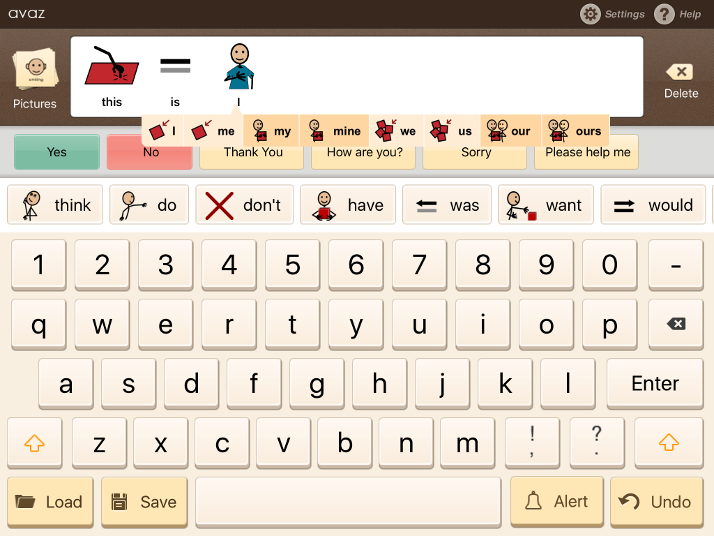
Task: Pick the 'do' word prediction
Action: pos(149,204)
